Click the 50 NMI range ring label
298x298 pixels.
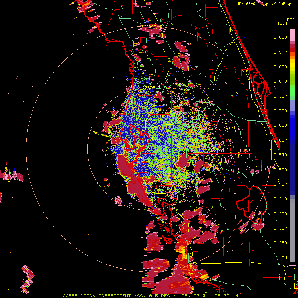click(x=149, y=87)
